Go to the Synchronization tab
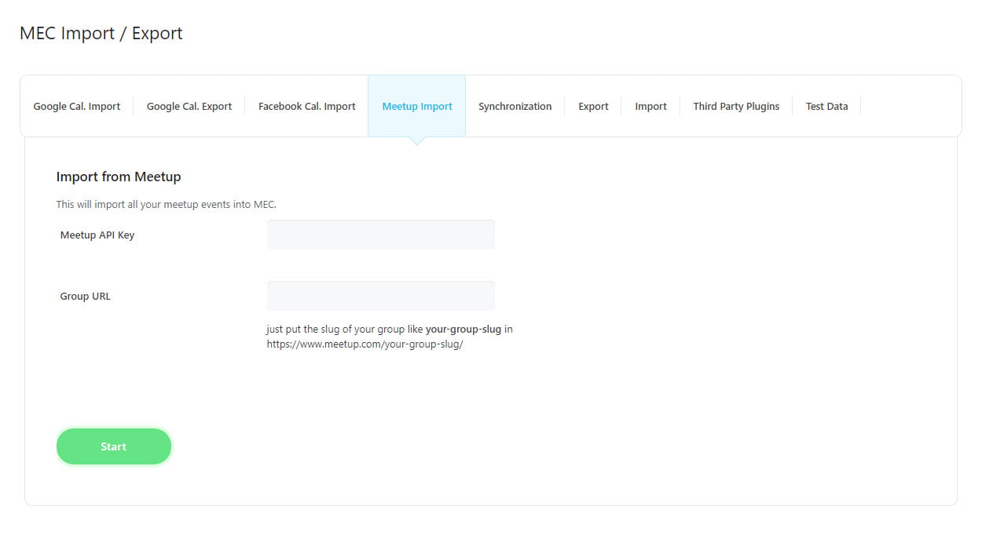 (x=515, y=107)
